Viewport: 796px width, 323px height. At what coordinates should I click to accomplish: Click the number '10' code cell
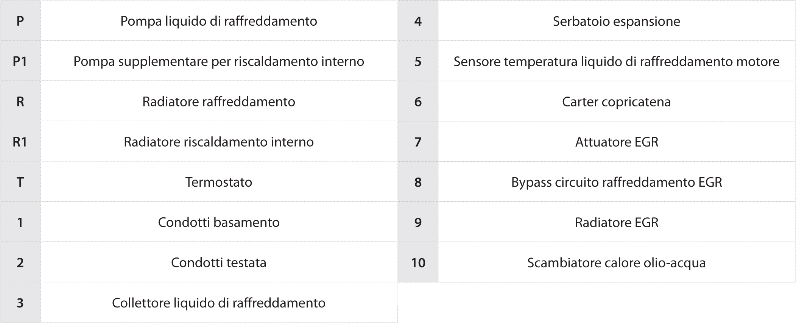418,262
